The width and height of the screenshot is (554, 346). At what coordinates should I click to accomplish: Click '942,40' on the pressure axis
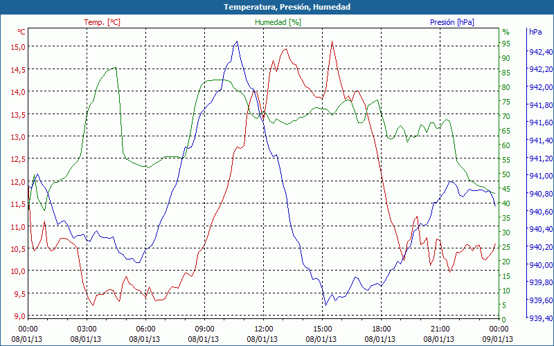(541, 52)
